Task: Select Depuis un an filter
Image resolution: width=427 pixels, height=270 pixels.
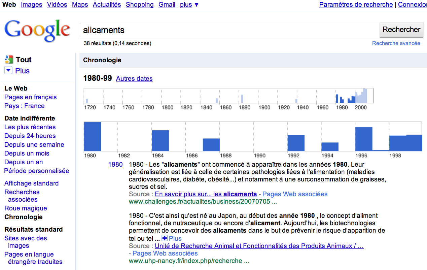Action: (24, 162)
